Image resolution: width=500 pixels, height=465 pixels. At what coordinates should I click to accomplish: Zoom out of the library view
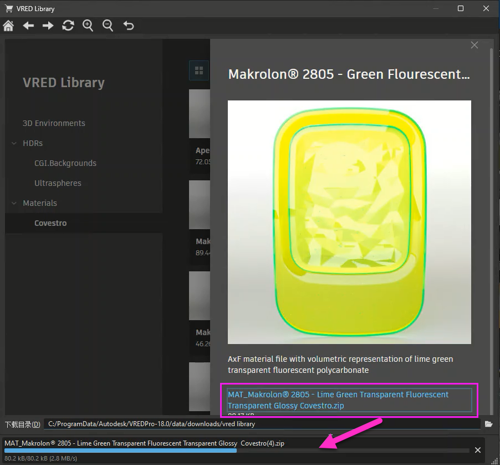tap(108, 26)
